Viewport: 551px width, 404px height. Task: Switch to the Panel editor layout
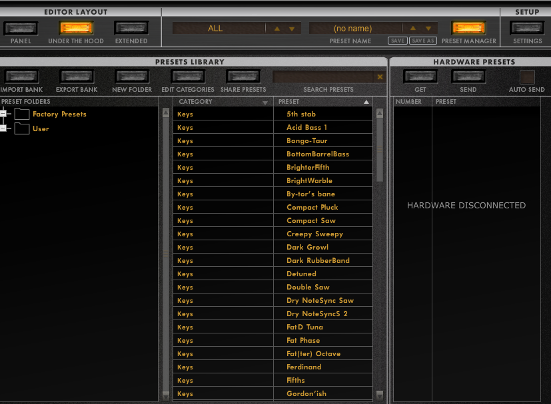click(21, 28)
